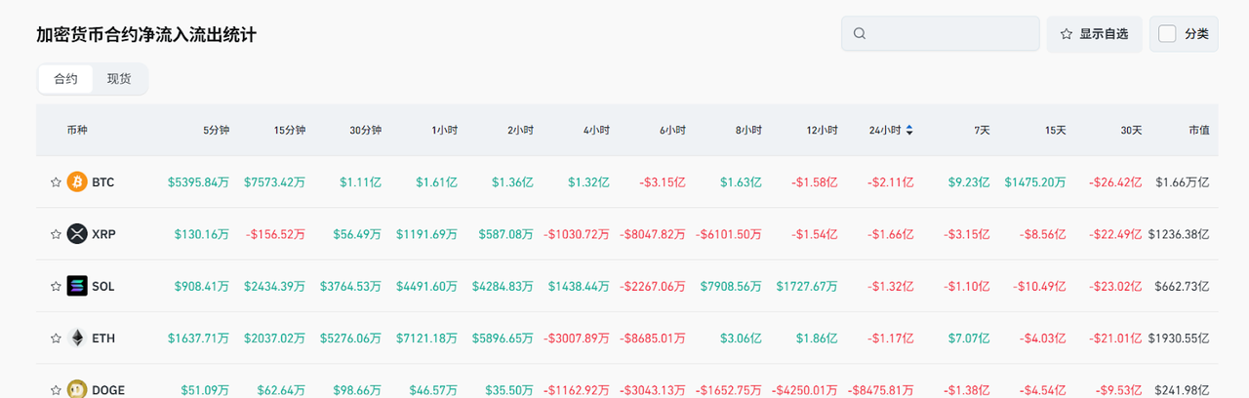Add XRP to favorites with star
The image size is (1249, 398).
pos(56,234)
